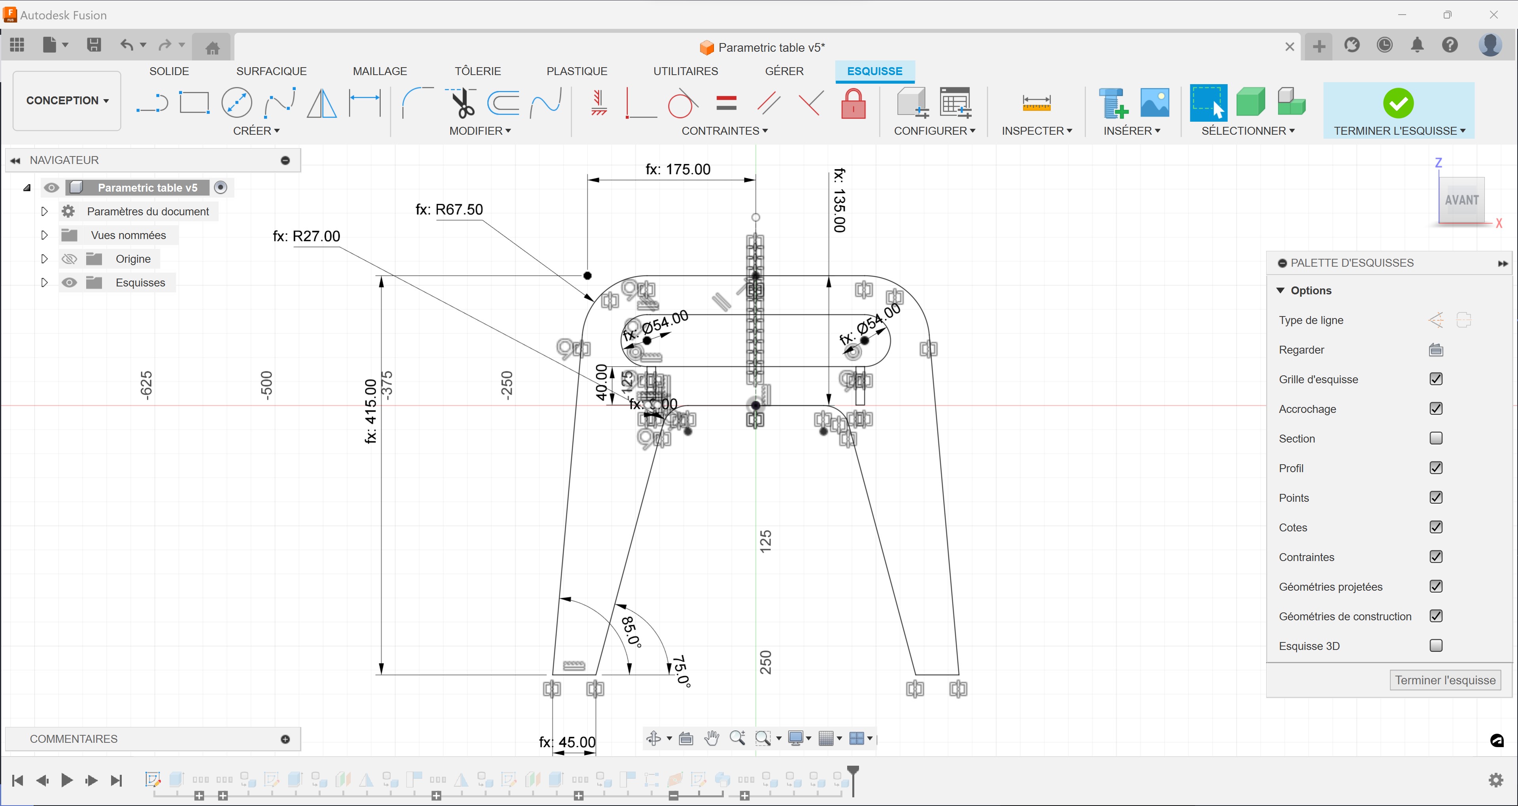Select the Offset tool
This screenshot has height=806, width=1518.
(503, 102)
